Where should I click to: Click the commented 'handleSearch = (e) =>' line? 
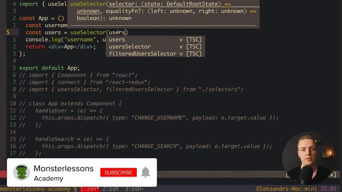coord(64,139)
